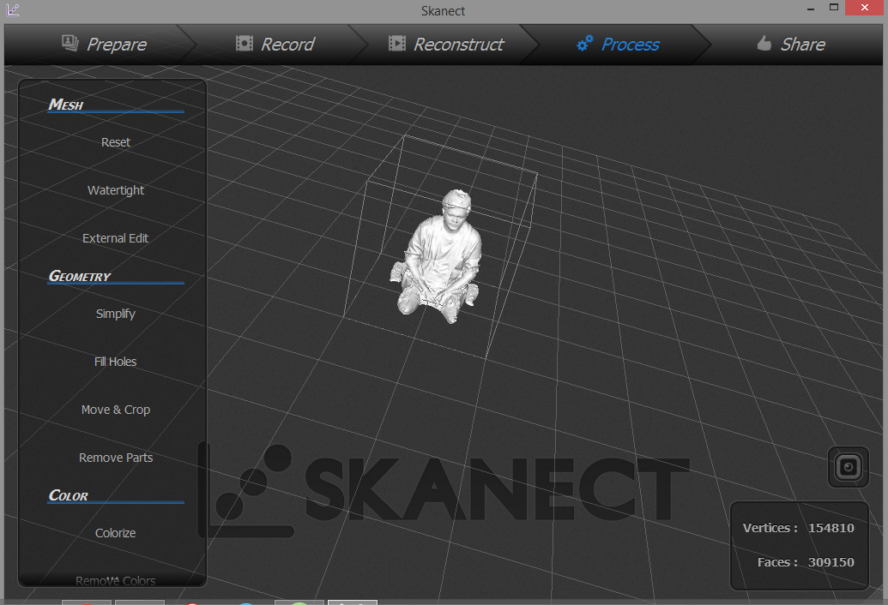Screen dimensions: 888x605
Task: Click the Share tab thumbs-up icon
Action: click(764, 43)
